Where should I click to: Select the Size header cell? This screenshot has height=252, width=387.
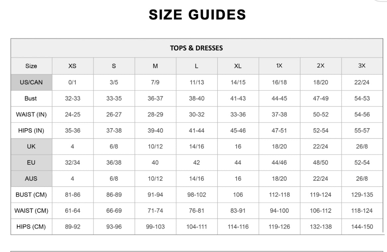tap(31, 66)
